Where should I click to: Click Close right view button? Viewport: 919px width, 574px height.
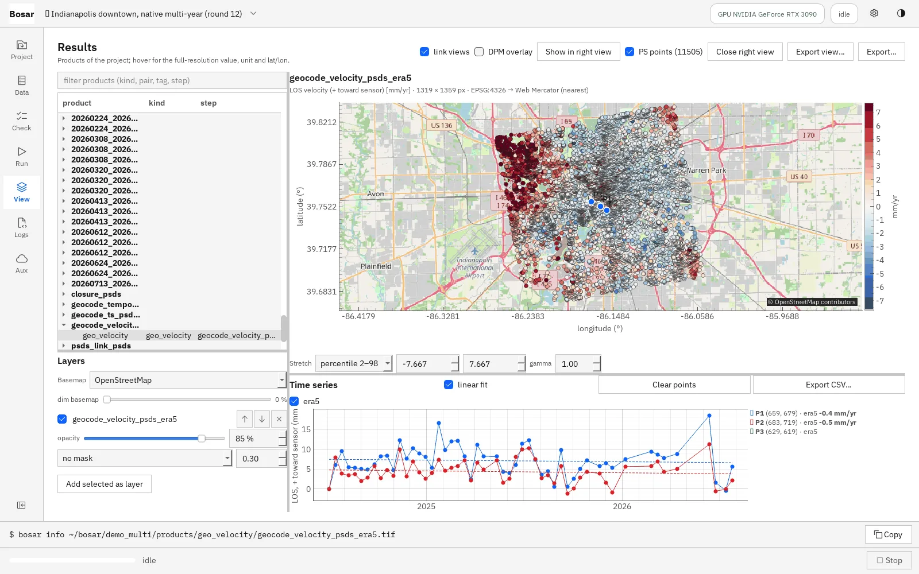pos(745,52)
